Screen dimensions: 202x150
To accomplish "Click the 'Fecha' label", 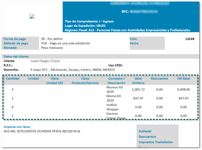I will click(134, 43).
